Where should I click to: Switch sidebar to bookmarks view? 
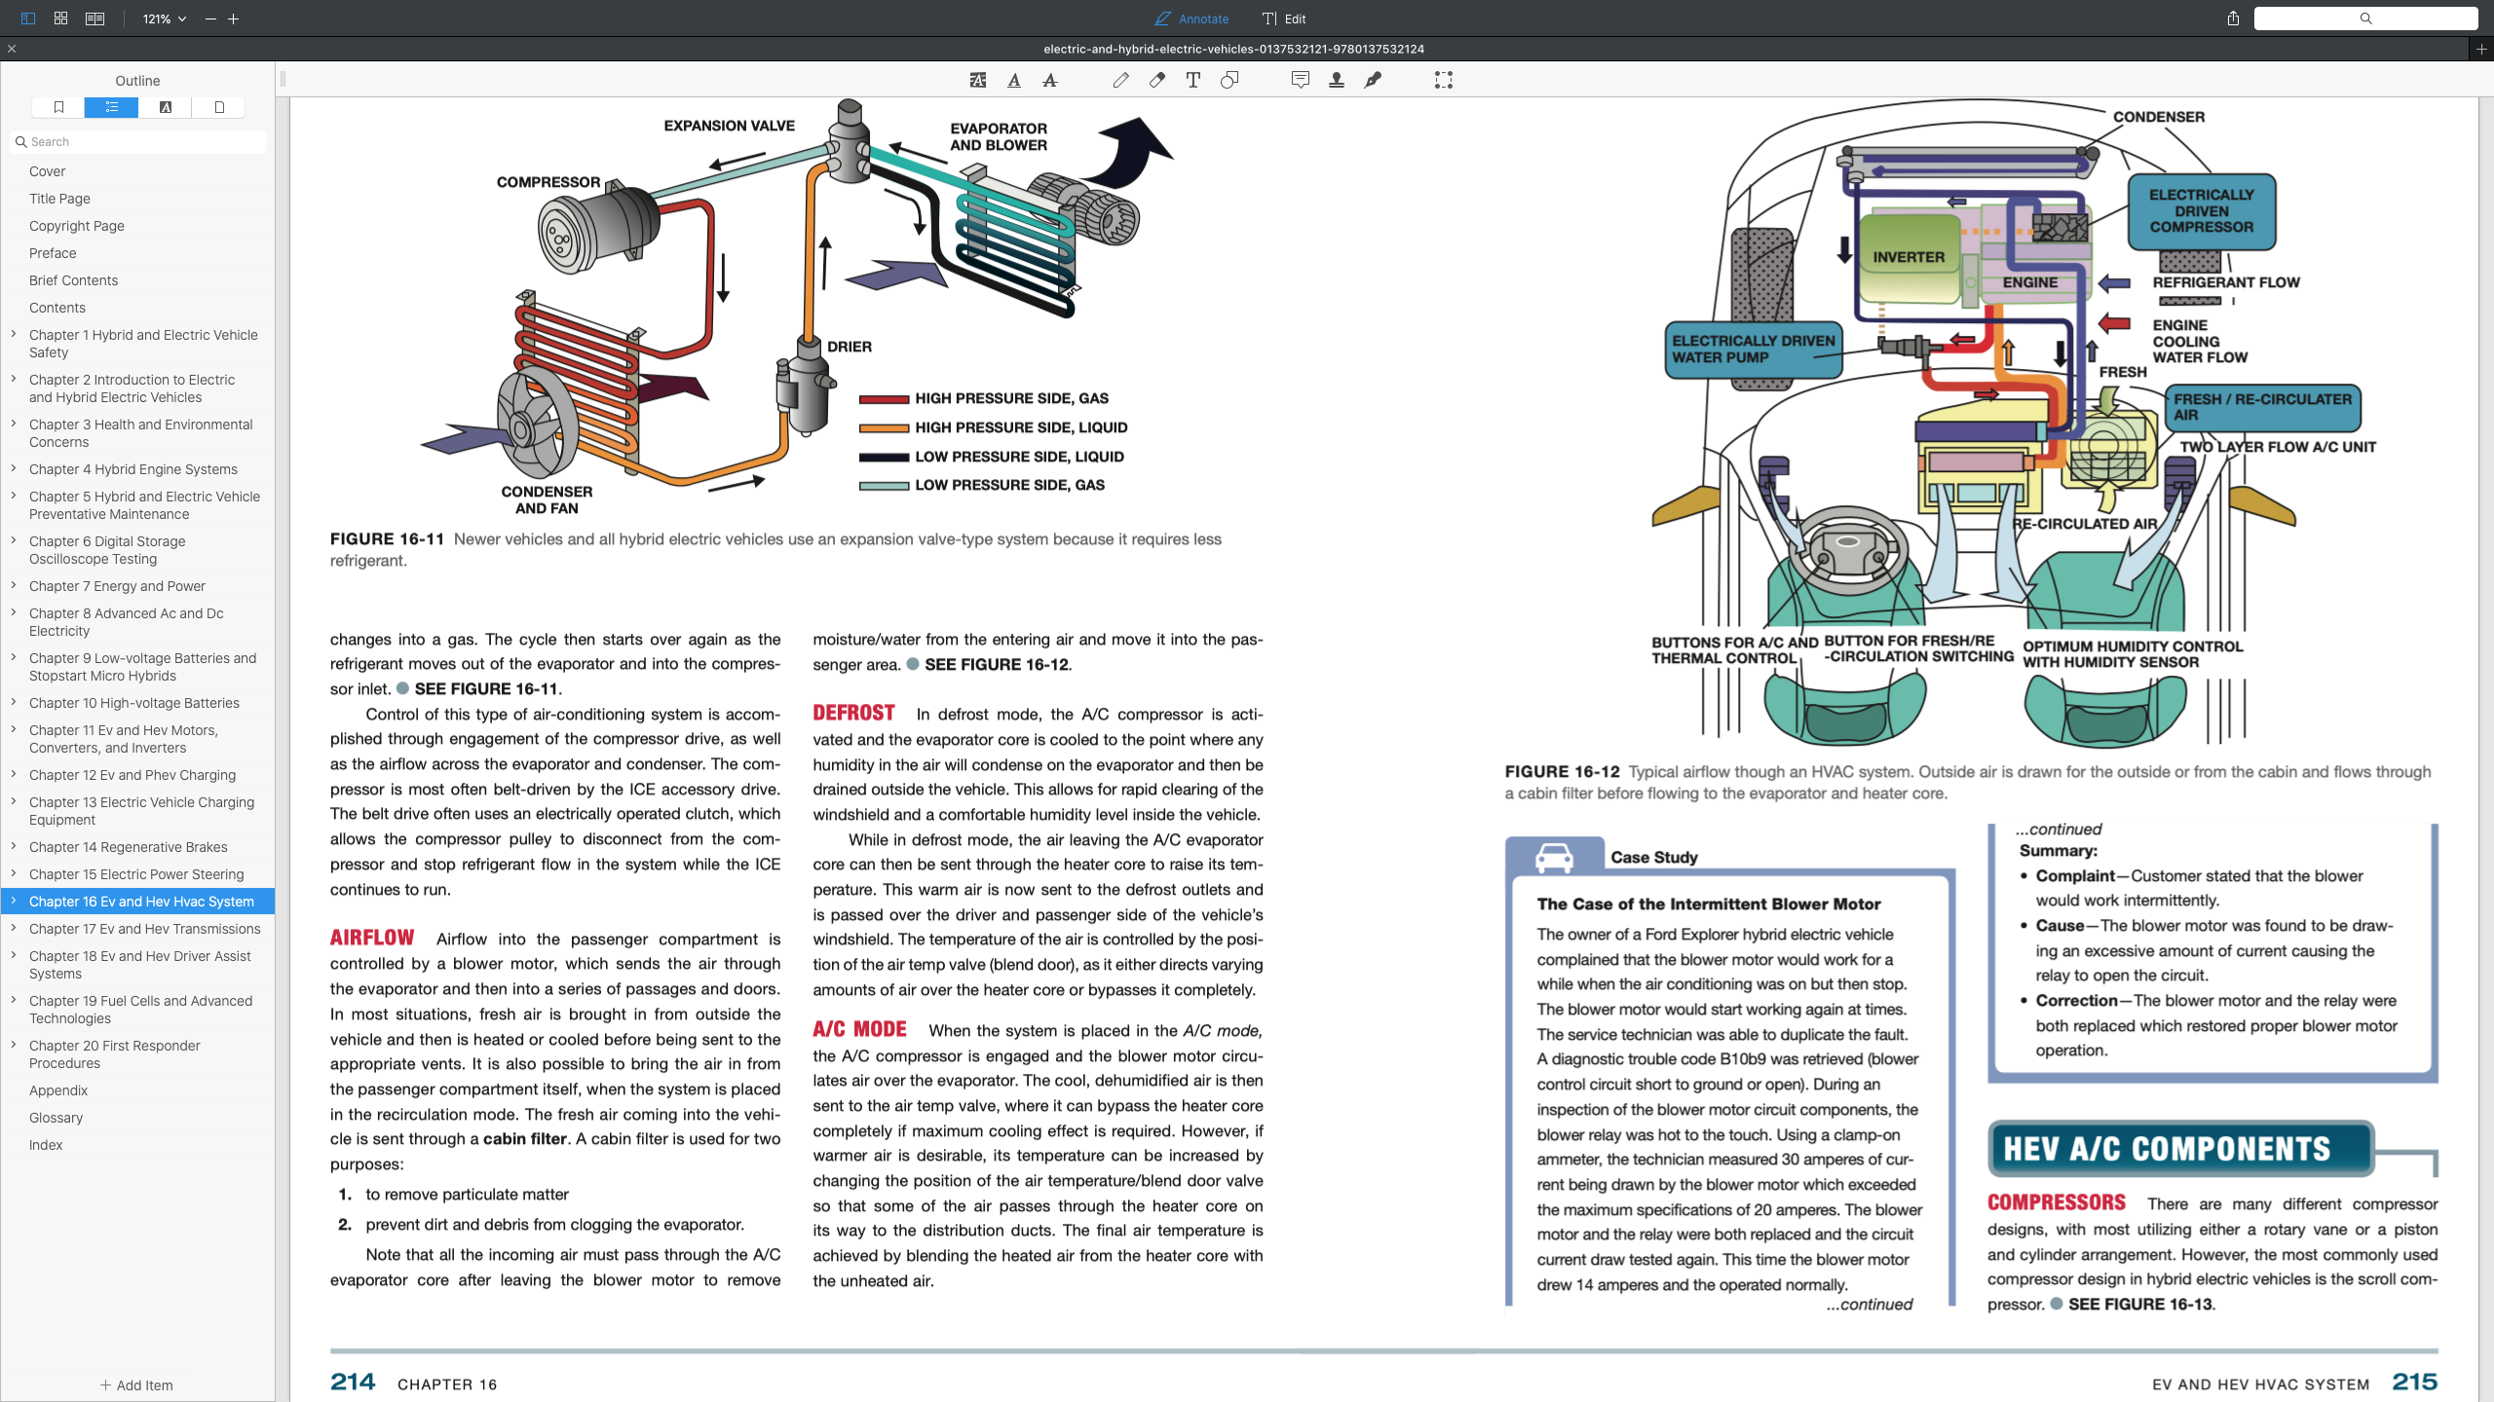(x=58, y=107)
